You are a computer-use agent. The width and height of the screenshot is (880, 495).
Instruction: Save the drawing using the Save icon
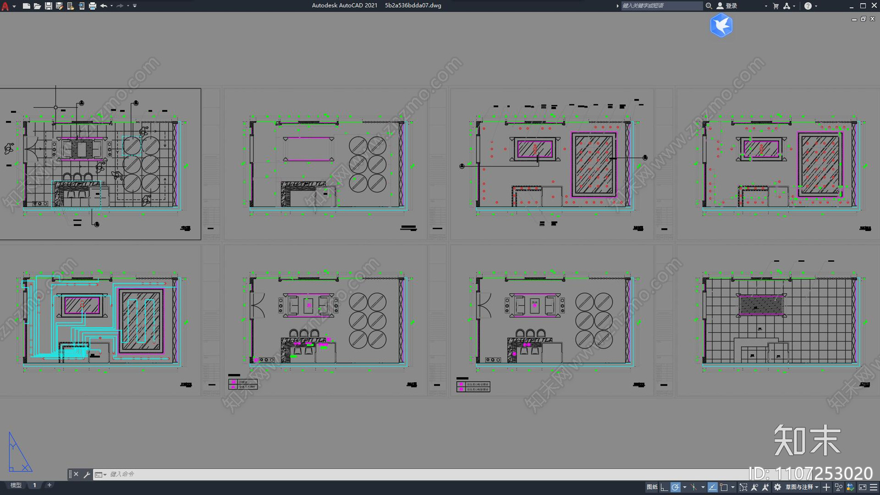click(48, 6)
